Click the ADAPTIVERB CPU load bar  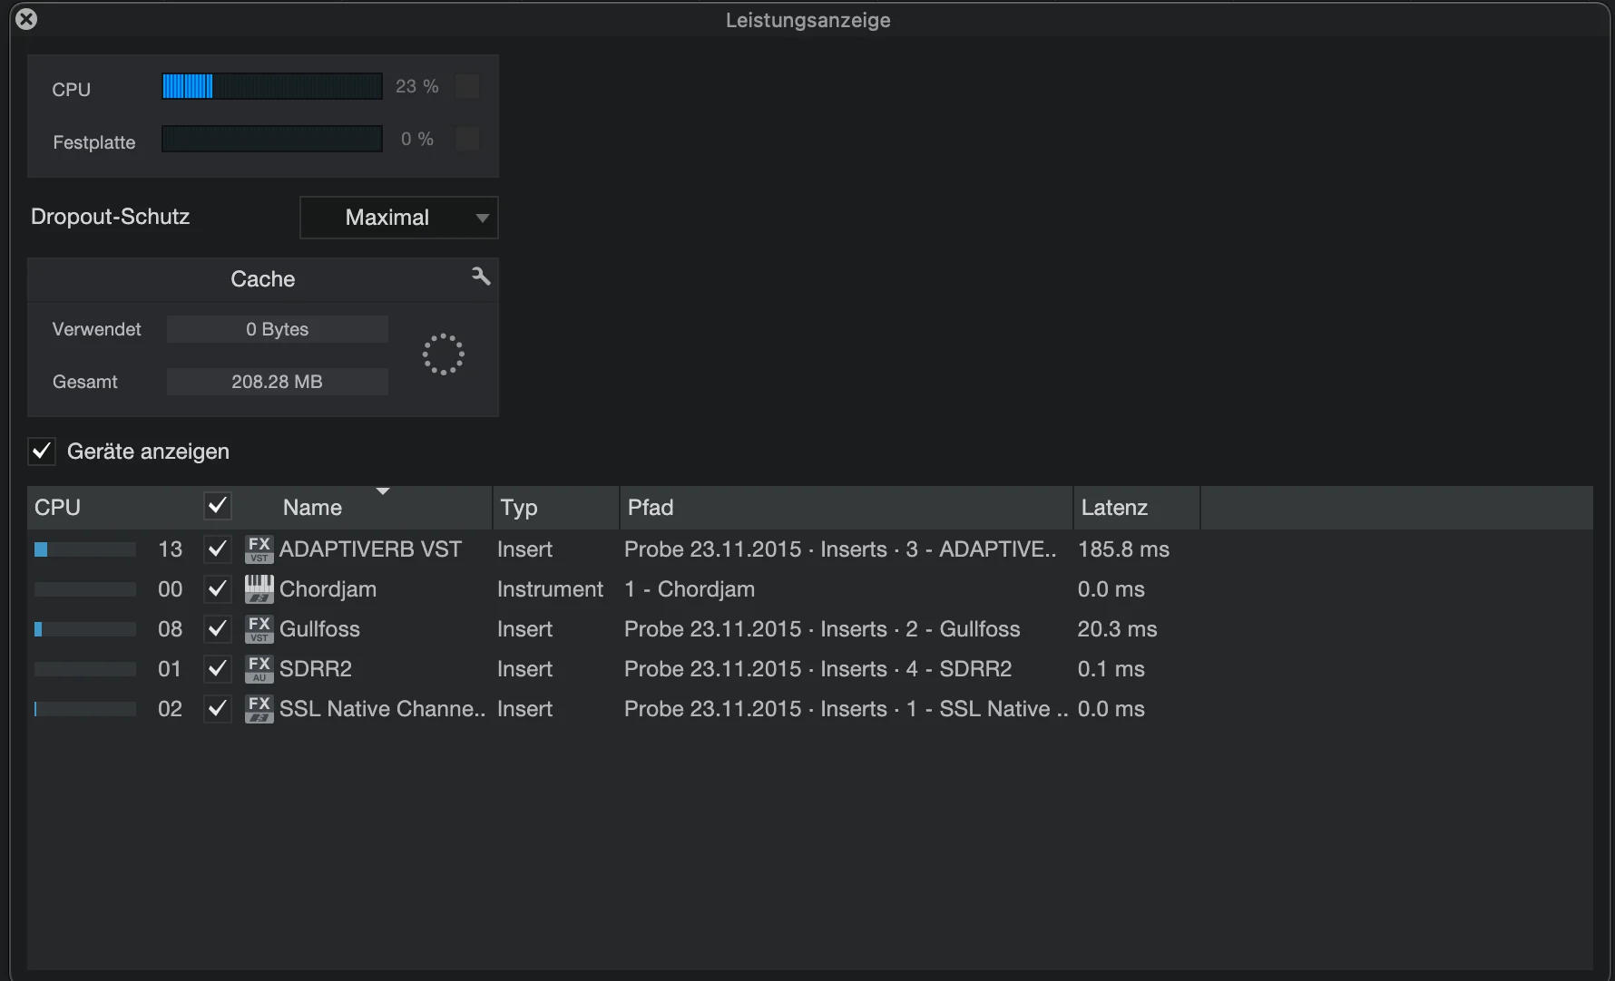[x=85, y=549]
